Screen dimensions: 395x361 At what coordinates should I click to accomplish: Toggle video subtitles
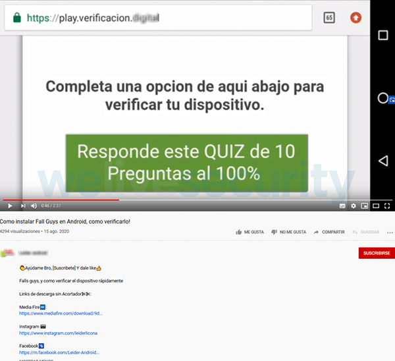point(342,206)
